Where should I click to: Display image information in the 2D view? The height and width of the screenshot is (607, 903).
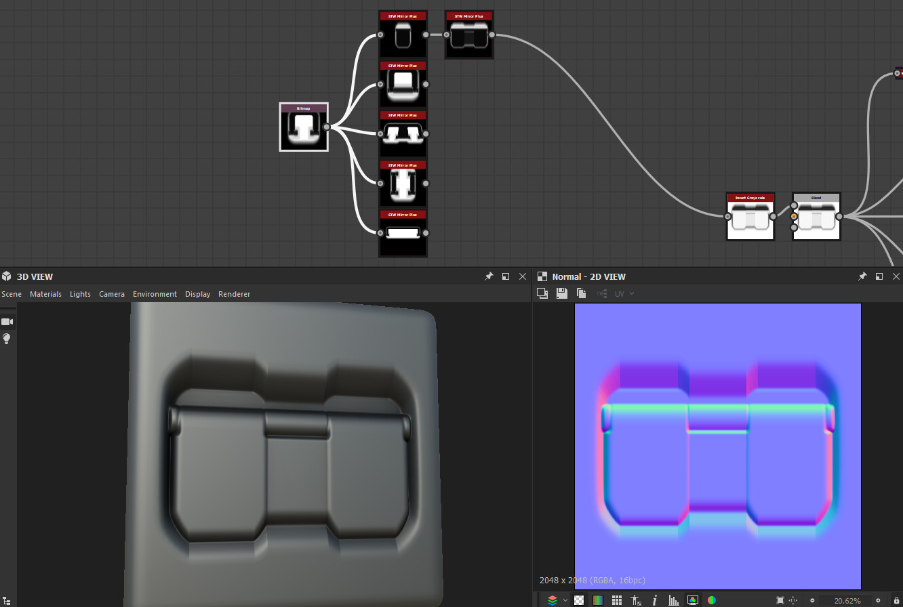(x=654, y=600)
